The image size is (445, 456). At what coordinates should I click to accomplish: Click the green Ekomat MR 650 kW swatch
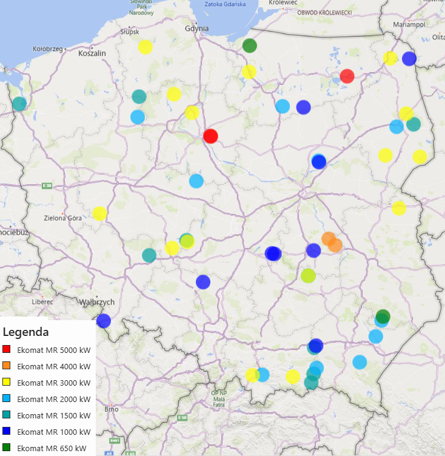(x=7, y=448)
